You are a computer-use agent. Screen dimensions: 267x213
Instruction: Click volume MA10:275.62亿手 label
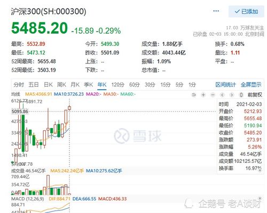click(x=104, y=171)
